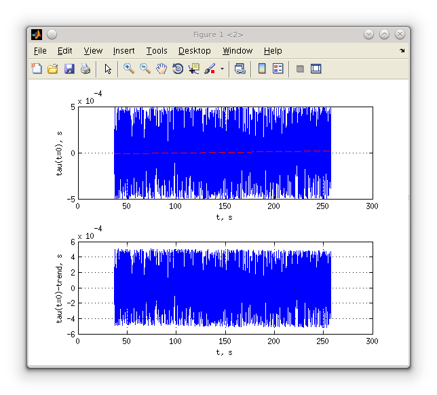Open the Tools menu
The width and height of the screenshot is (437, 395).
[157, 51]
